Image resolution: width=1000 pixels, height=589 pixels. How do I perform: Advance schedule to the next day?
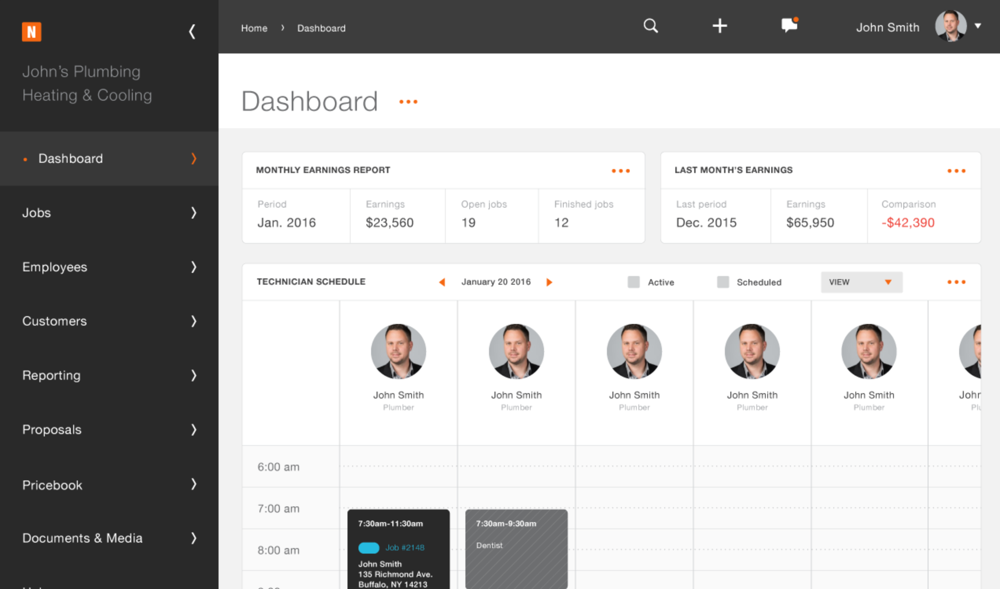(x=550, y=282)
